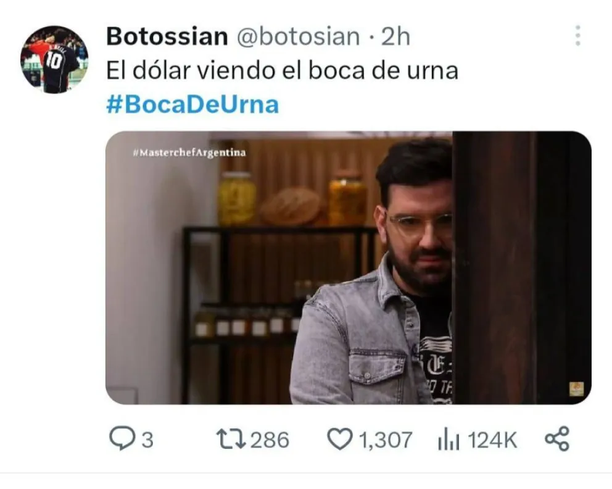
Task: Click the retweet arrows icon
Action: [231, 439]
